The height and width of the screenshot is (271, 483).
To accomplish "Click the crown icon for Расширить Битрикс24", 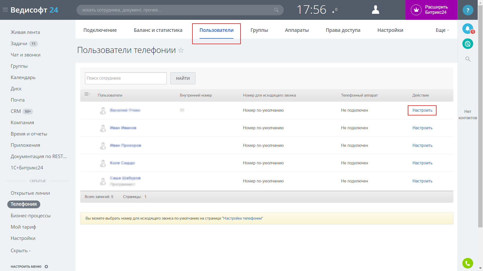I will tap(416, 10).
